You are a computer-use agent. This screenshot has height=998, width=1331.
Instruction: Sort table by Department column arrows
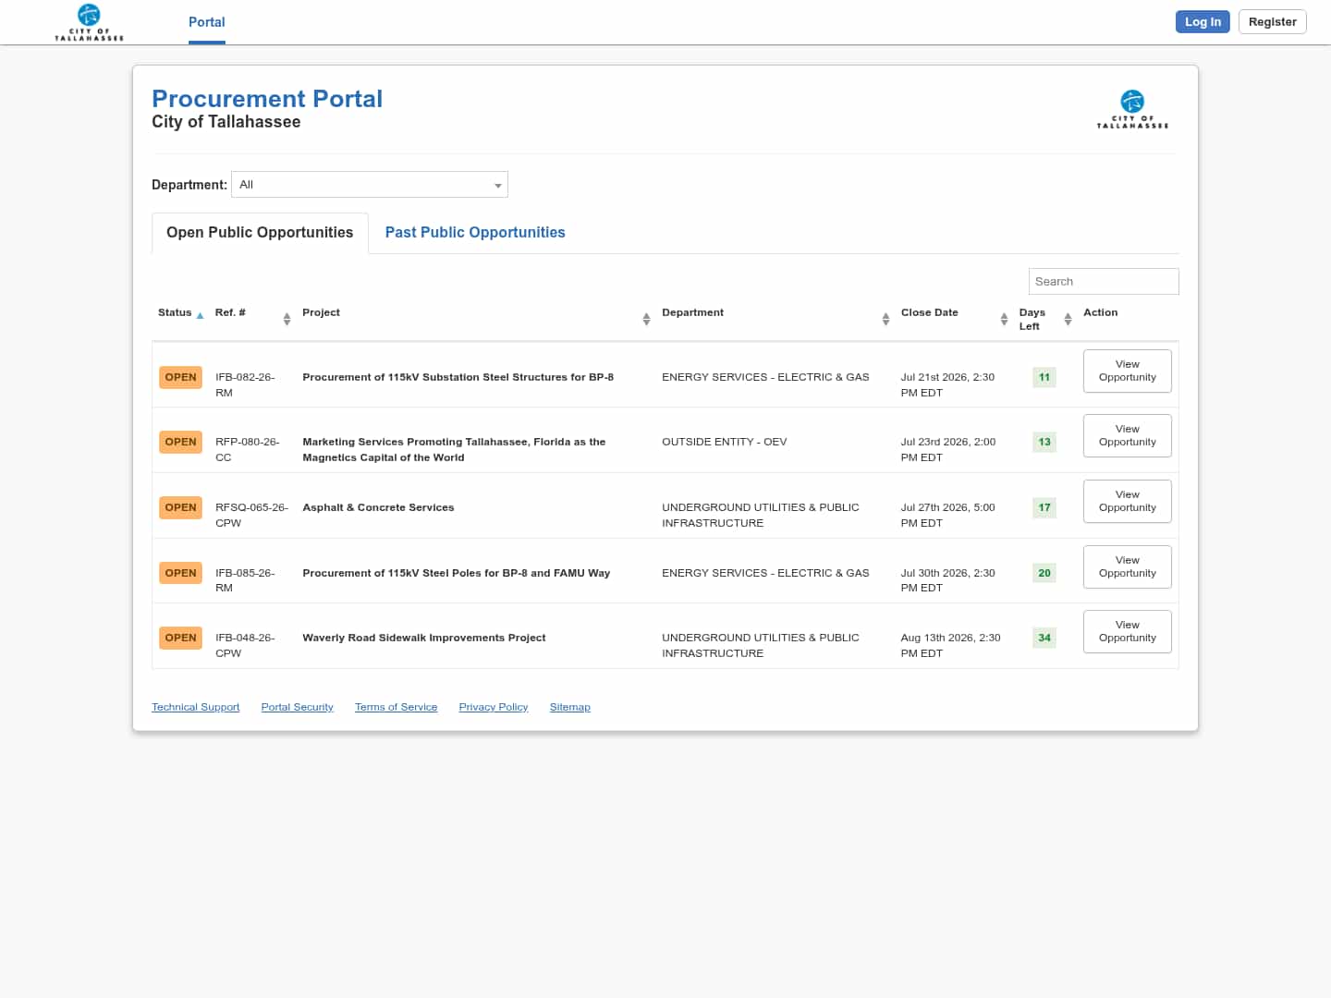pos(885,319)
